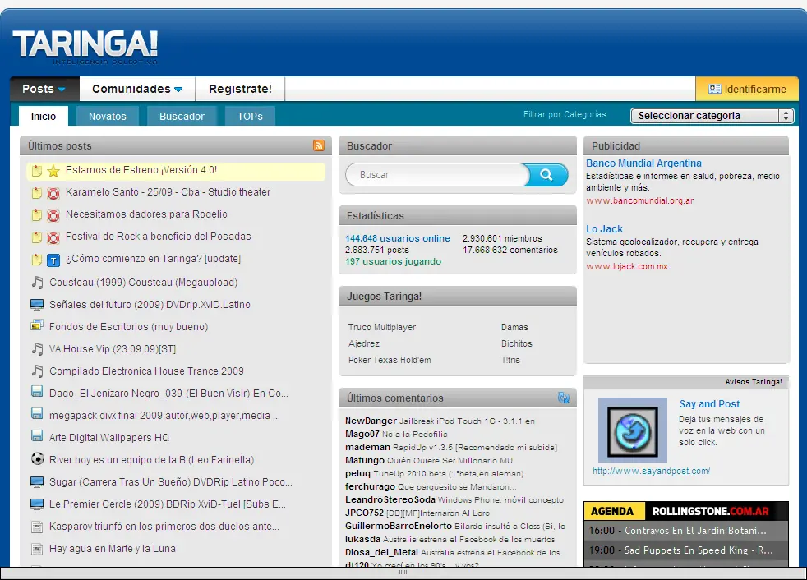The height and width of the screenshot is (580, 807).
Task: Click the refresh icon in Últimos comentarios
Action: click(564, 398)
